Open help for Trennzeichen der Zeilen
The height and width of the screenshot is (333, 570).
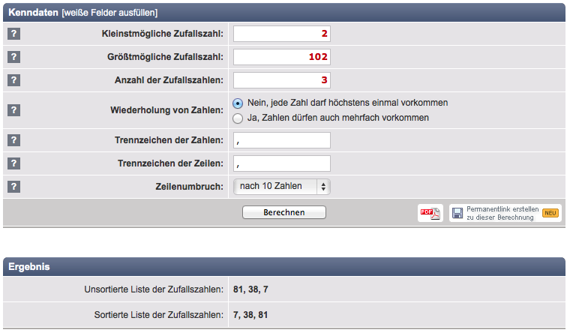13,163
